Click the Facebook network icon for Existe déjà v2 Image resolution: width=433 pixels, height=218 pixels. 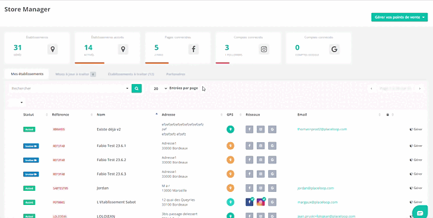pos(249,129)
